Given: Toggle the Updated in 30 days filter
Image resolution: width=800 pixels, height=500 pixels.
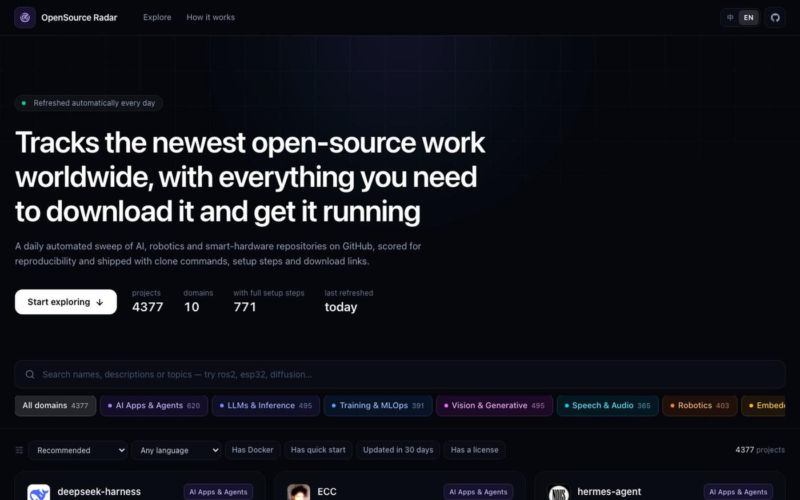Looking at the screenshot, I should point(398,450).
